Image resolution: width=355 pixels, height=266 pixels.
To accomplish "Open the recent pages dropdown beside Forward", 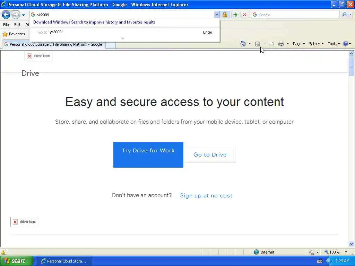I will coord(23,15).
